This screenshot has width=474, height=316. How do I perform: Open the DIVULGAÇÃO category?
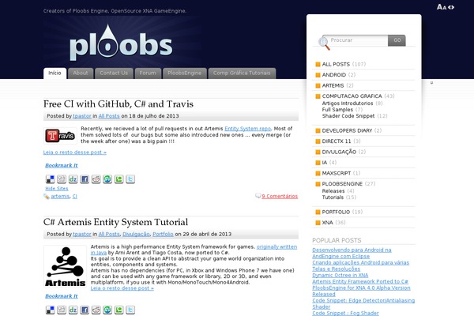click(339, 152)
